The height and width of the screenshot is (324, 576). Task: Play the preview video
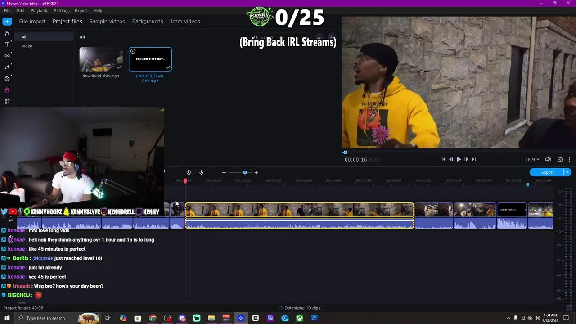point(459,159)
